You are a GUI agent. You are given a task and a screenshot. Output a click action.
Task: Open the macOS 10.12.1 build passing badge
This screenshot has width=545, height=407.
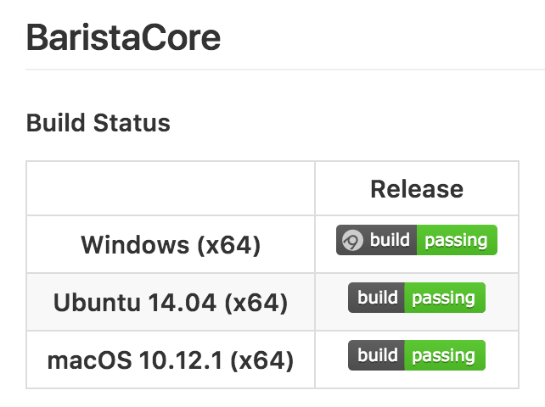point(417,355)
